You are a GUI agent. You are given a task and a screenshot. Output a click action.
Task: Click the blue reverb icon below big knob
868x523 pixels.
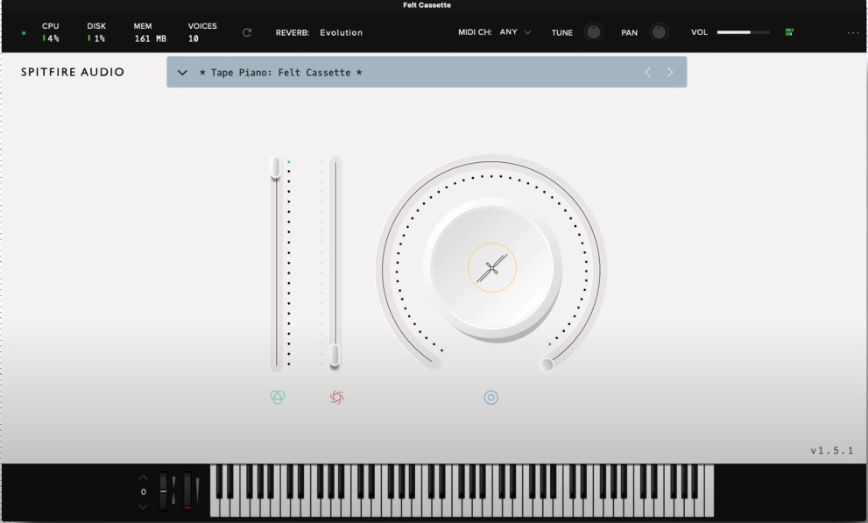pyautogui.click(x=491, y=398)
